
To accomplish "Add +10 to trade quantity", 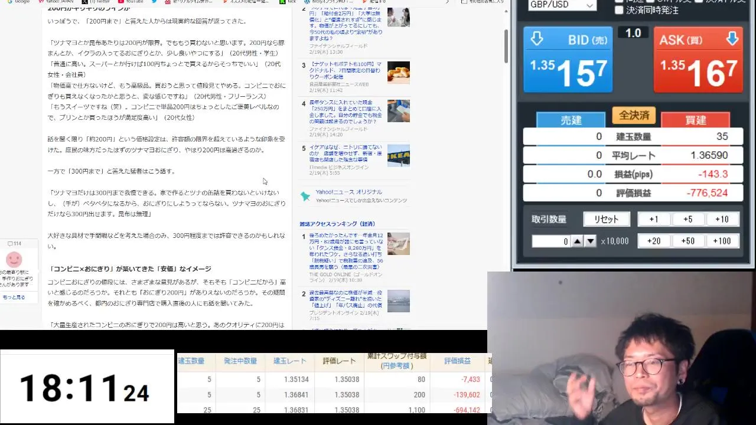I will 722,219.
